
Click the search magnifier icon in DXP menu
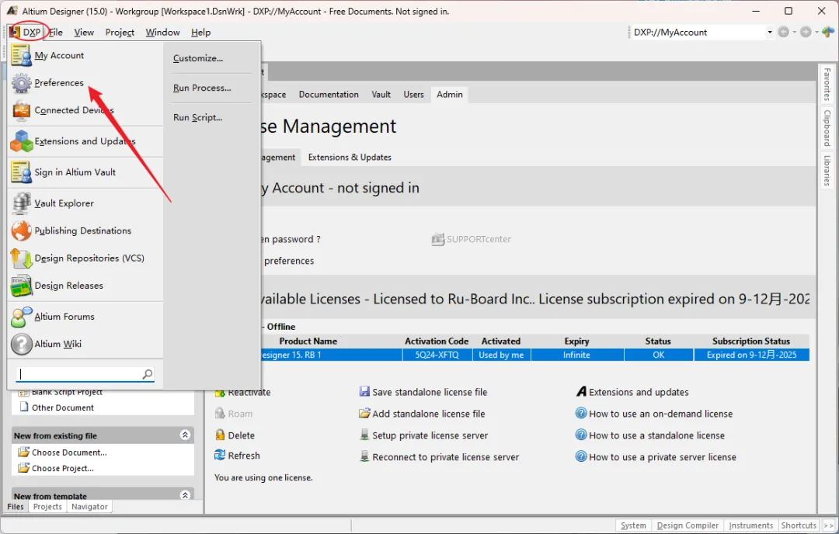coord(148,374)
